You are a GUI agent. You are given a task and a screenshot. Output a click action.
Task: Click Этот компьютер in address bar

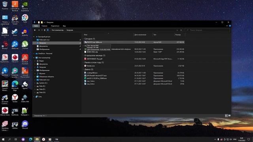[57, 30]
